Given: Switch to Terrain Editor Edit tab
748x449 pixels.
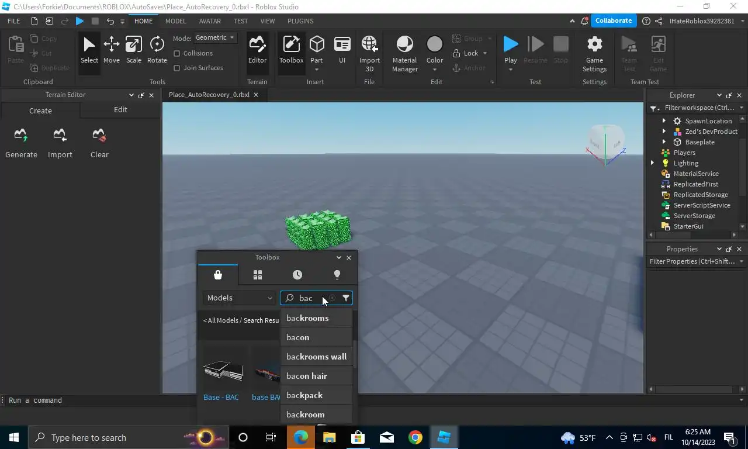Looking at the screenshot, I should 120,110.
